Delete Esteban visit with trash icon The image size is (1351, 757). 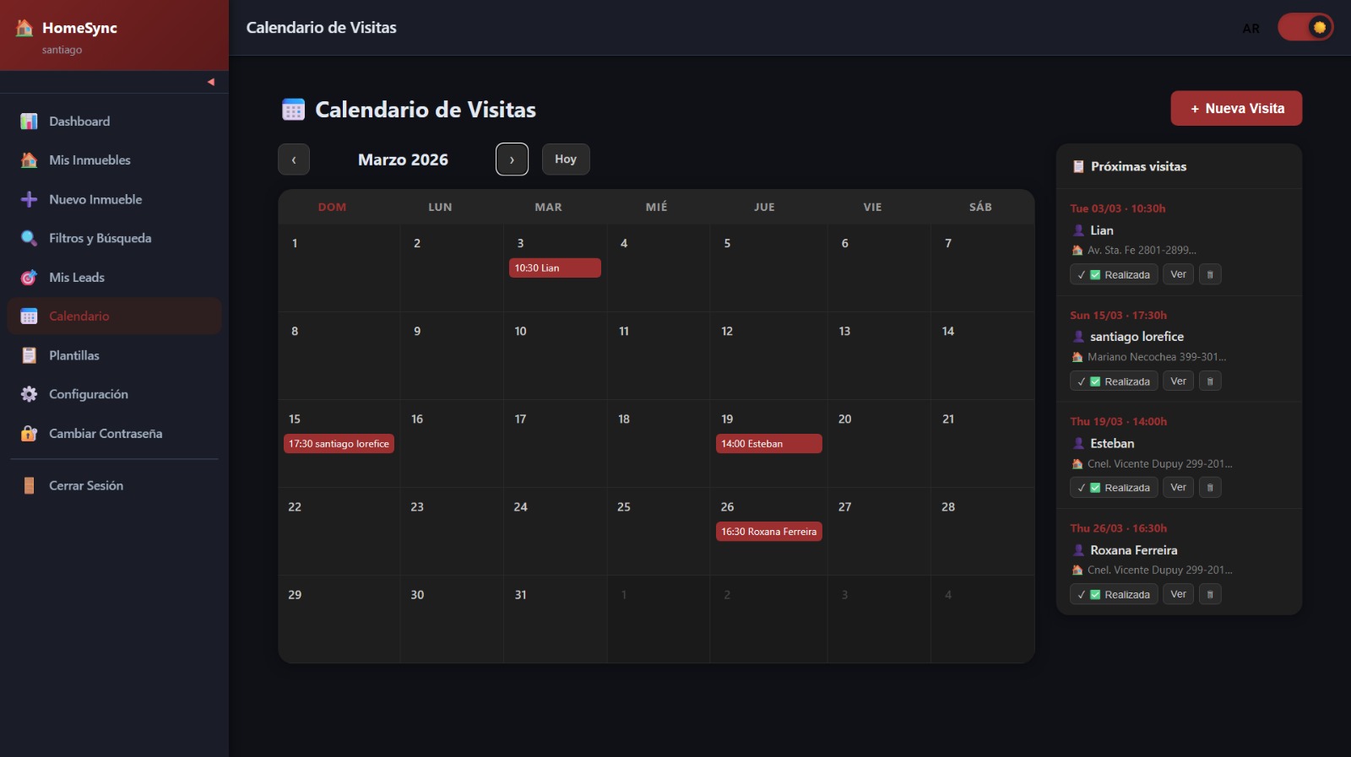point(1210,488)
